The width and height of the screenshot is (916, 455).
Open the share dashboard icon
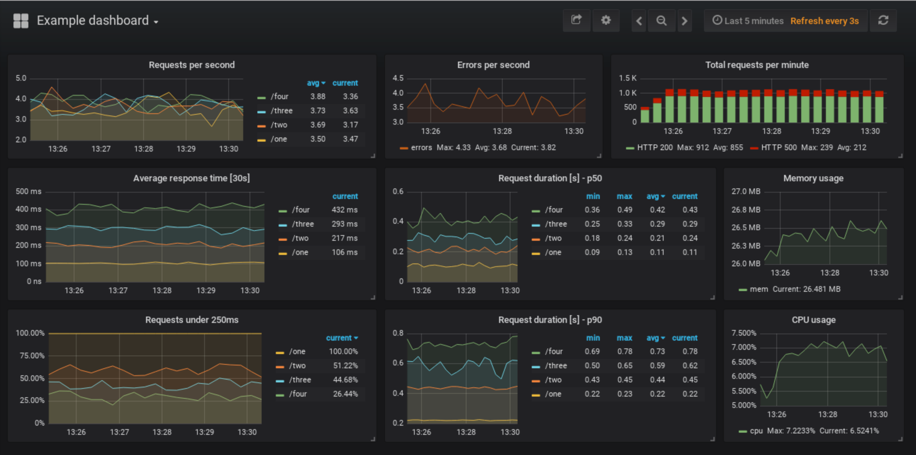(576, 20)
